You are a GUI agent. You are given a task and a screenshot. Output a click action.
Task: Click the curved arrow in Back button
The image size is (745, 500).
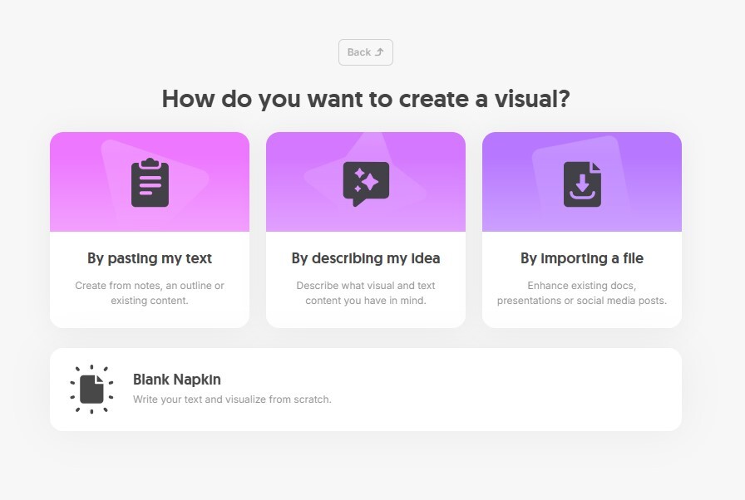click(379, 52)
